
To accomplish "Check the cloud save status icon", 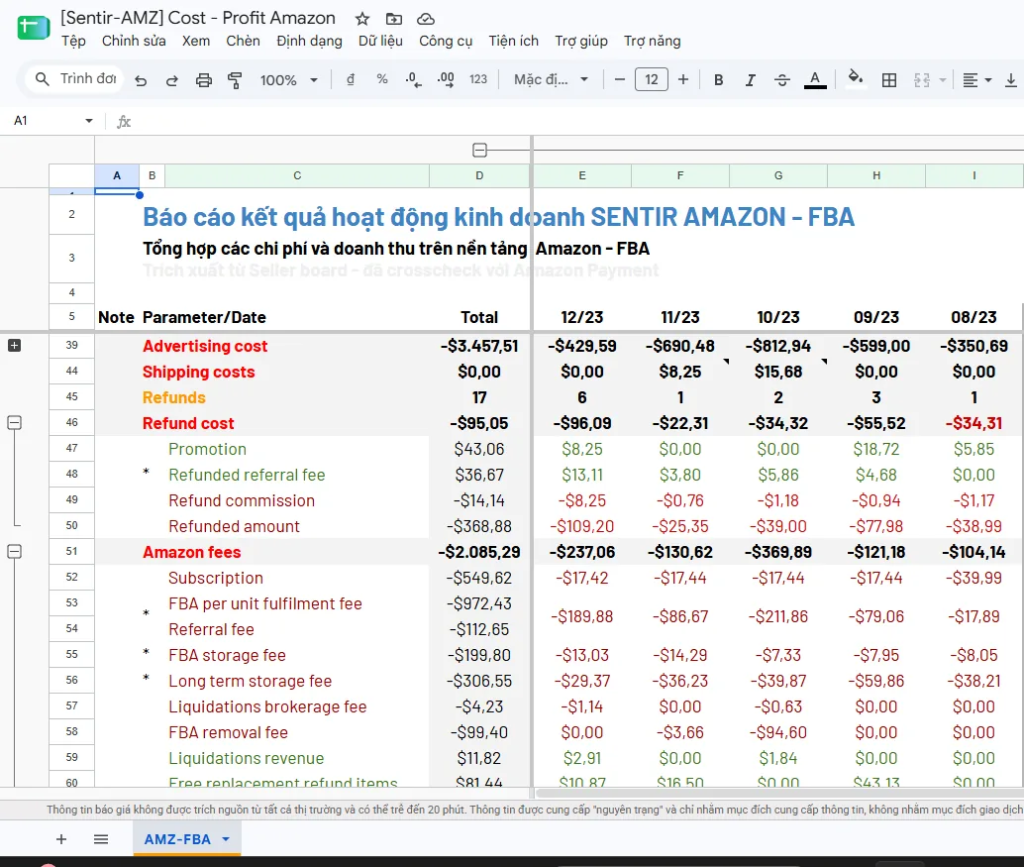I will [x=426, y=19].
